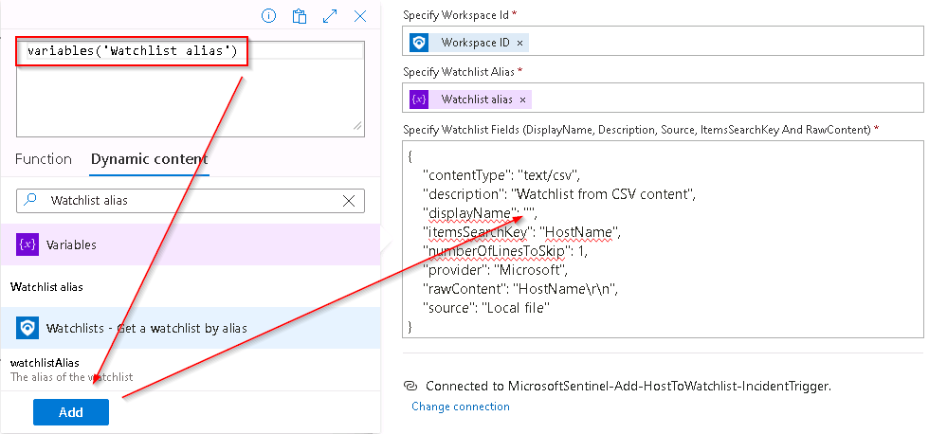Click the Add button
Viewport: 929px width, 434px height.
pos(71,412)
